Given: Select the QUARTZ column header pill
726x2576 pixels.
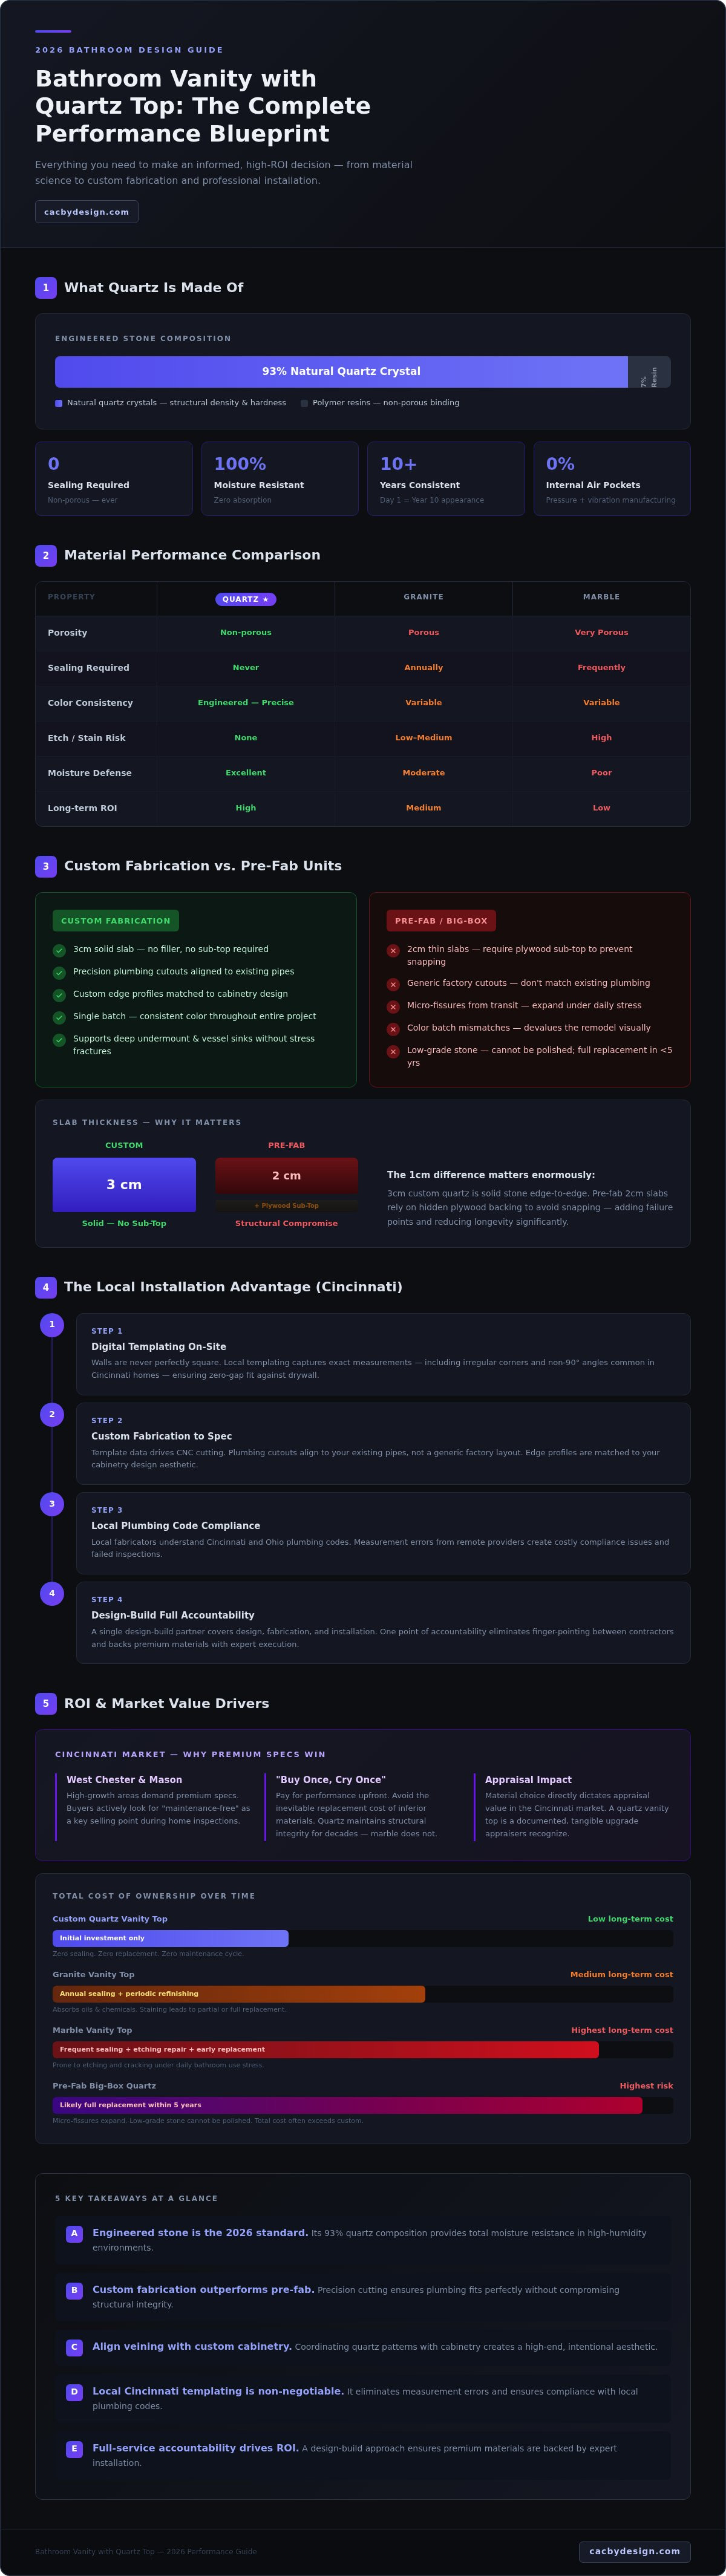Looking at the screenshot, I should (246, 599).
